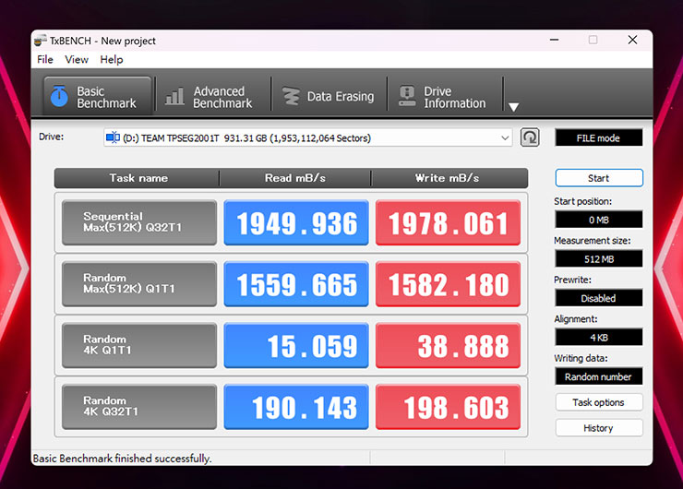The image size is (683, 489).
Task: Open the Drive Information tab
Action: click(445, 97)
